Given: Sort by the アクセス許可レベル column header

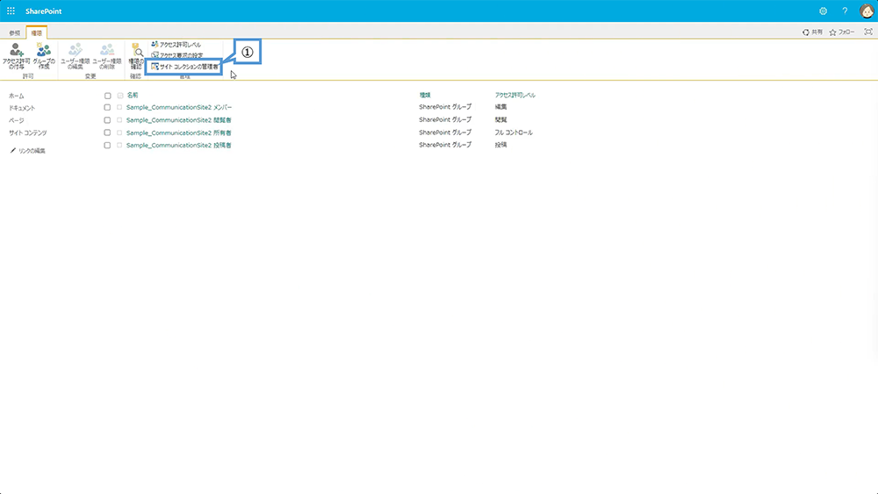Looking at the screenshot, I should pos(515,95).
